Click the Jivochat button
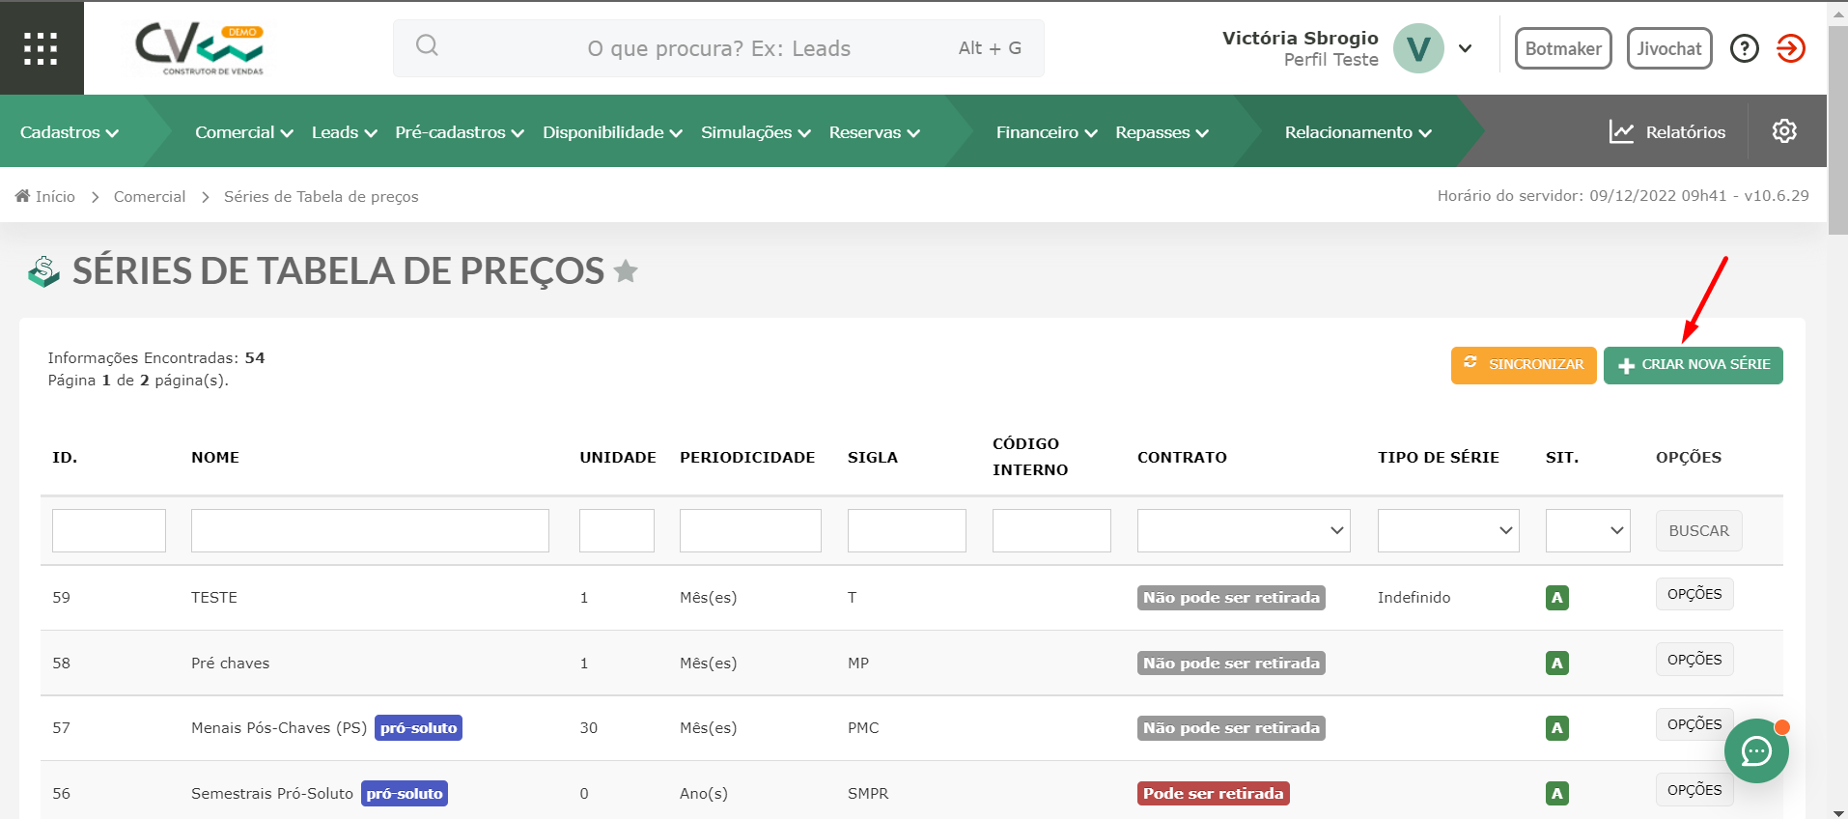 point(1669,48)
